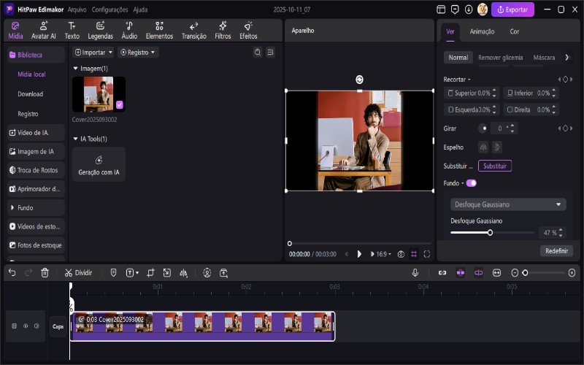Toggle the checkmark on Cover2025093002 thumbnail

click(x=120, y=105)
